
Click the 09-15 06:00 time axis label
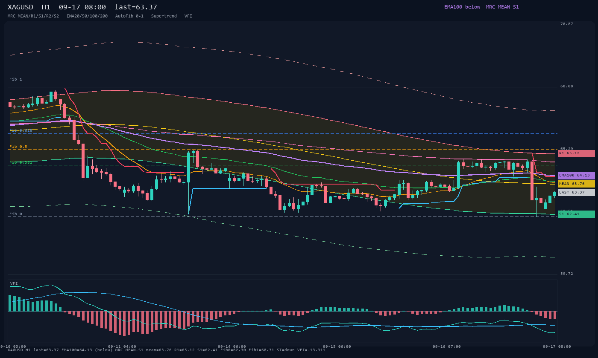[x=337, y=346]
